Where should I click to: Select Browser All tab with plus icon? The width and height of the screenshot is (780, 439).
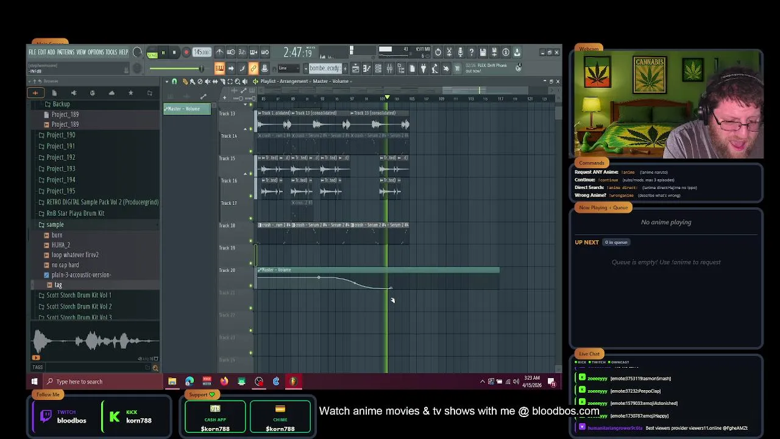35,93
